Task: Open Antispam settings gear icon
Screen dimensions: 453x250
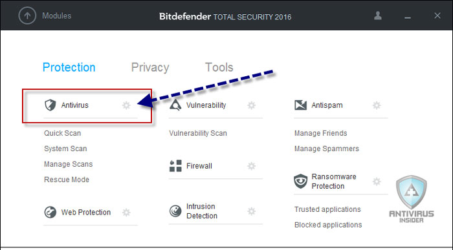Action: point(377,105)
